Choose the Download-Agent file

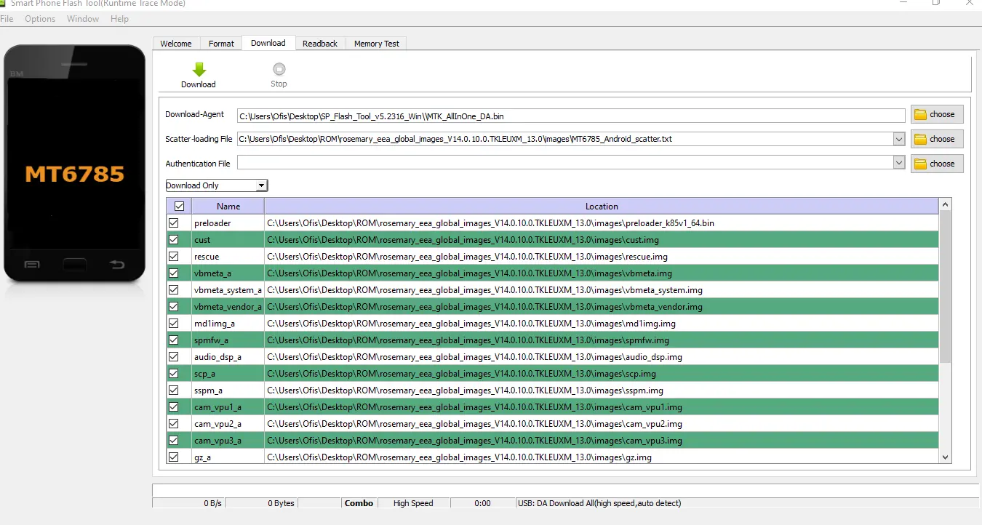coord(936,114)
